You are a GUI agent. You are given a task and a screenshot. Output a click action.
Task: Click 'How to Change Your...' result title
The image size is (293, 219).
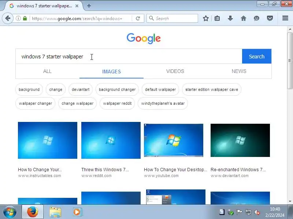click(x=40, y=170)
